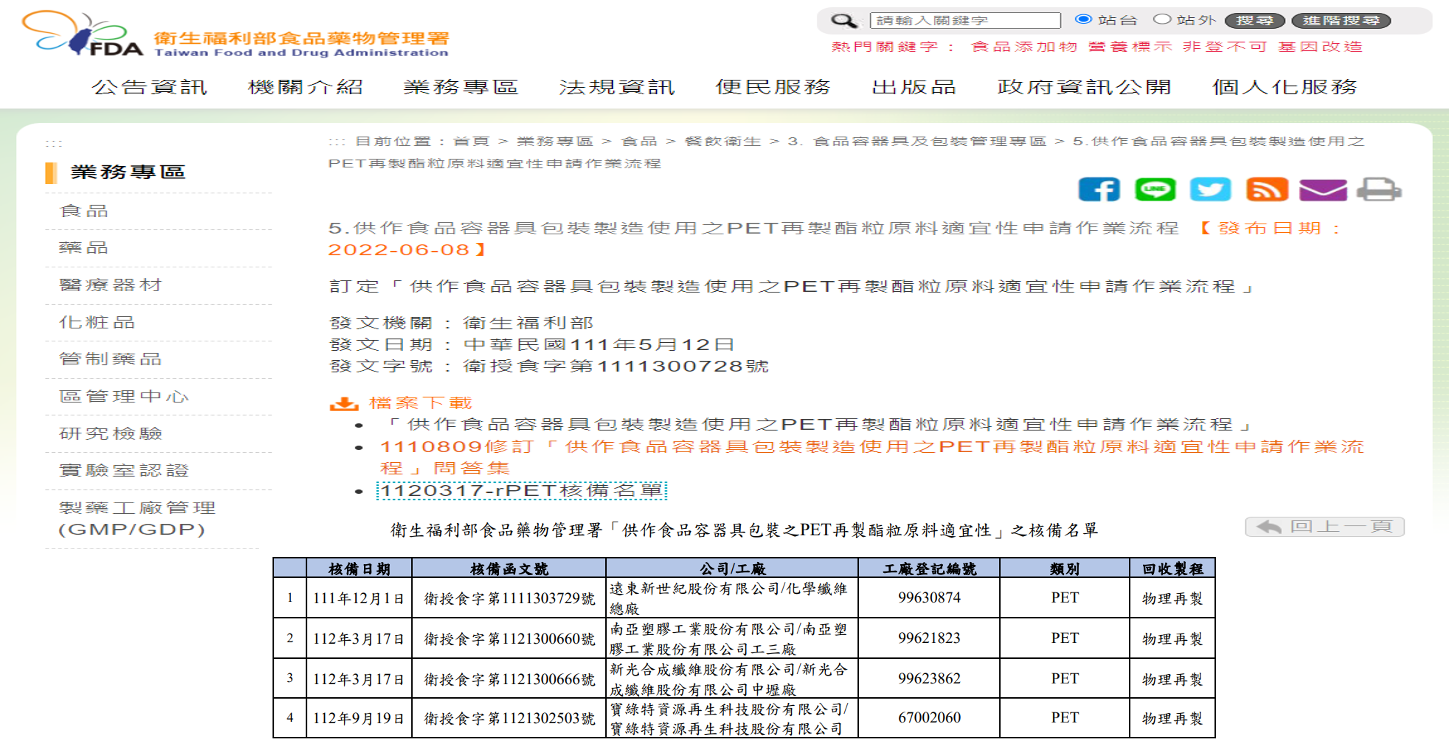Click the magnifying glass search icon
The image size is (1449, 742).
[843, 21]
